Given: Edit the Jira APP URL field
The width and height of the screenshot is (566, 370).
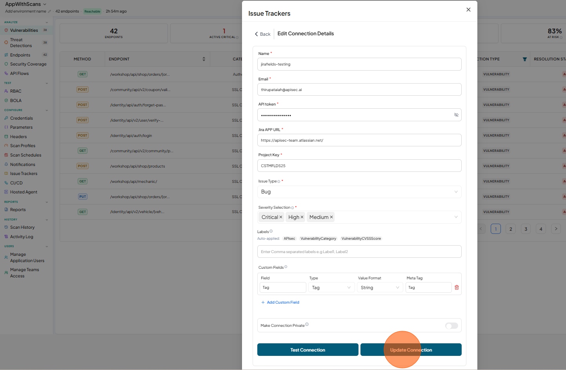Looking at the screenshot, I should tap(359, 140).
